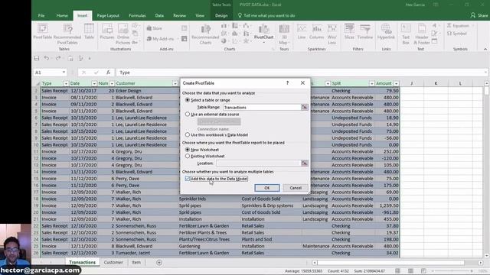The height and width of the screenshot is (275, 490).
Task: Open 3D Map tours
Action: tap(284, 34)
